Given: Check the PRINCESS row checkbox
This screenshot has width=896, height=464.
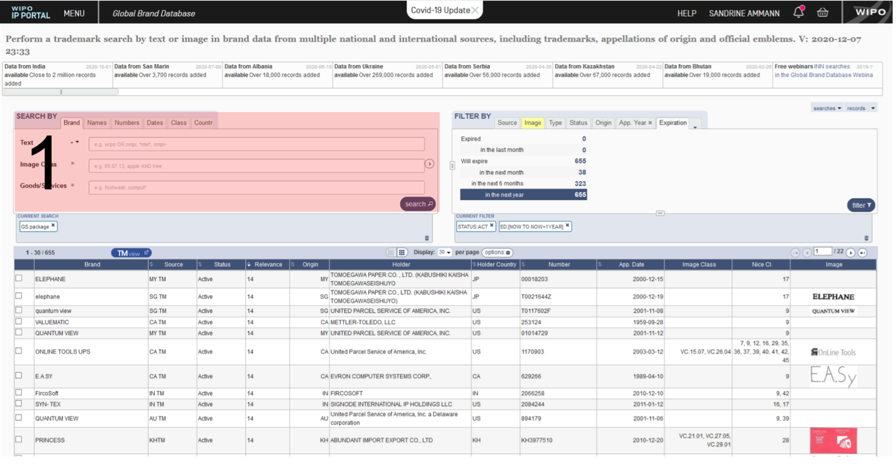Looking at the screenshot, I should (x=19, y=440).
